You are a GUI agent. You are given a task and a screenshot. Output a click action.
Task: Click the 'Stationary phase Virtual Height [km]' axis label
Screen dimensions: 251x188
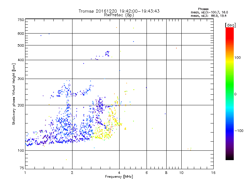pyautogui.click(x=14, y=94)
